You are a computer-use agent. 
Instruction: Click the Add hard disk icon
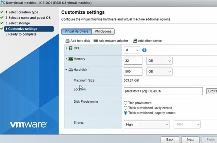[x=67, y=41]
